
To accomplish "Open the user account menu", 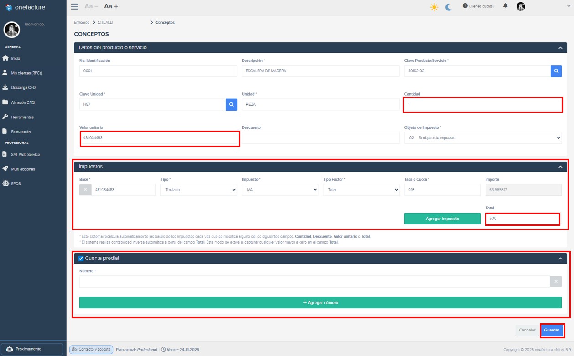I will click(x=520, y=6).
